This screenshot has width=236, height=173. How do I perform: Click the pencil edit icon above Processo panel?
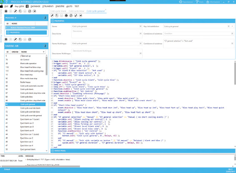[15, 11]
